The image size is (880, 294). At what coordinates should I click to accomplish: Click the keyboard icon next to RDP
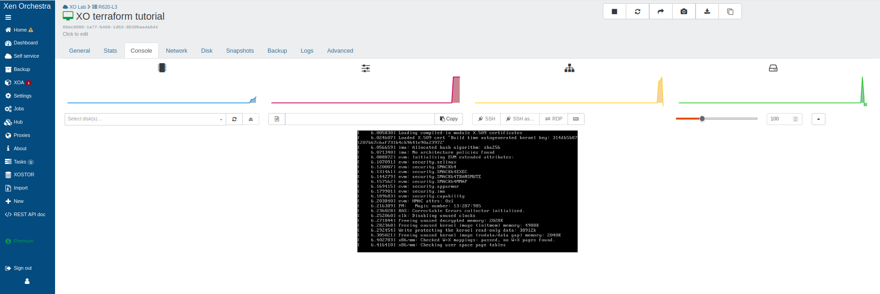[576, 119]
